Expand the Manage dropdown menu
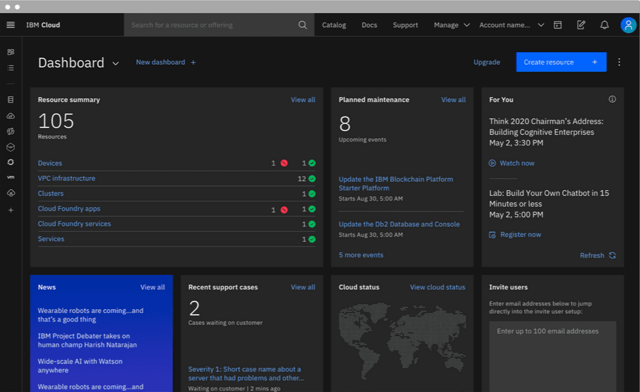The image size is (640, 392). [451, 25]
